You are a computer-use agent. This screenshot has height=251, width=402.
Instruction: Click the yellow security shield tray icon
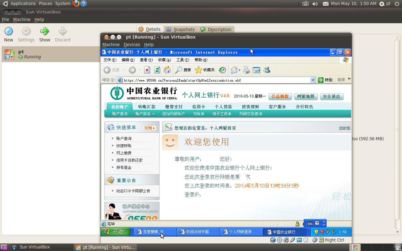tap(316, 232)
